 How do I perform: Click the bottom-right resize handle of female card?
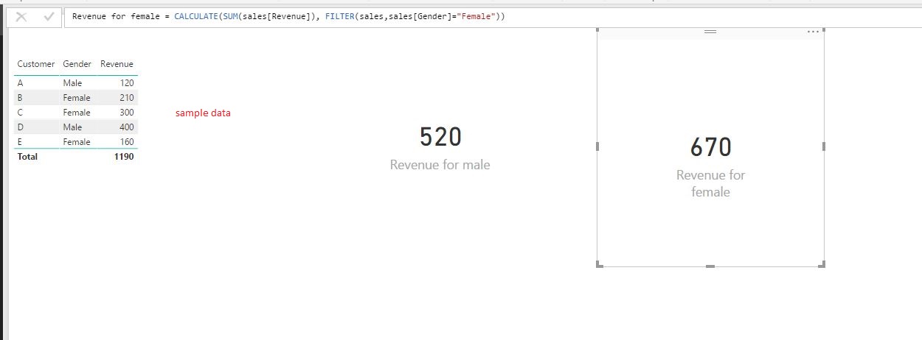click(x=822, y=265)
